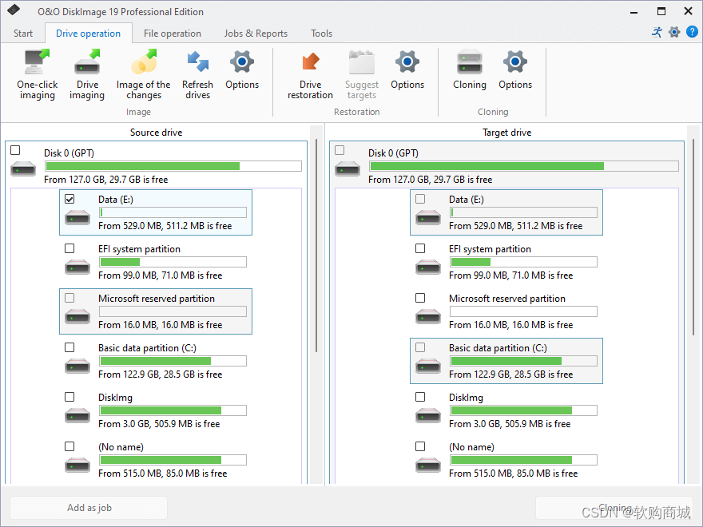This screenshot has height=527, width=703.
Task: Click the Target drive list scrollbar
Action: 693,237
